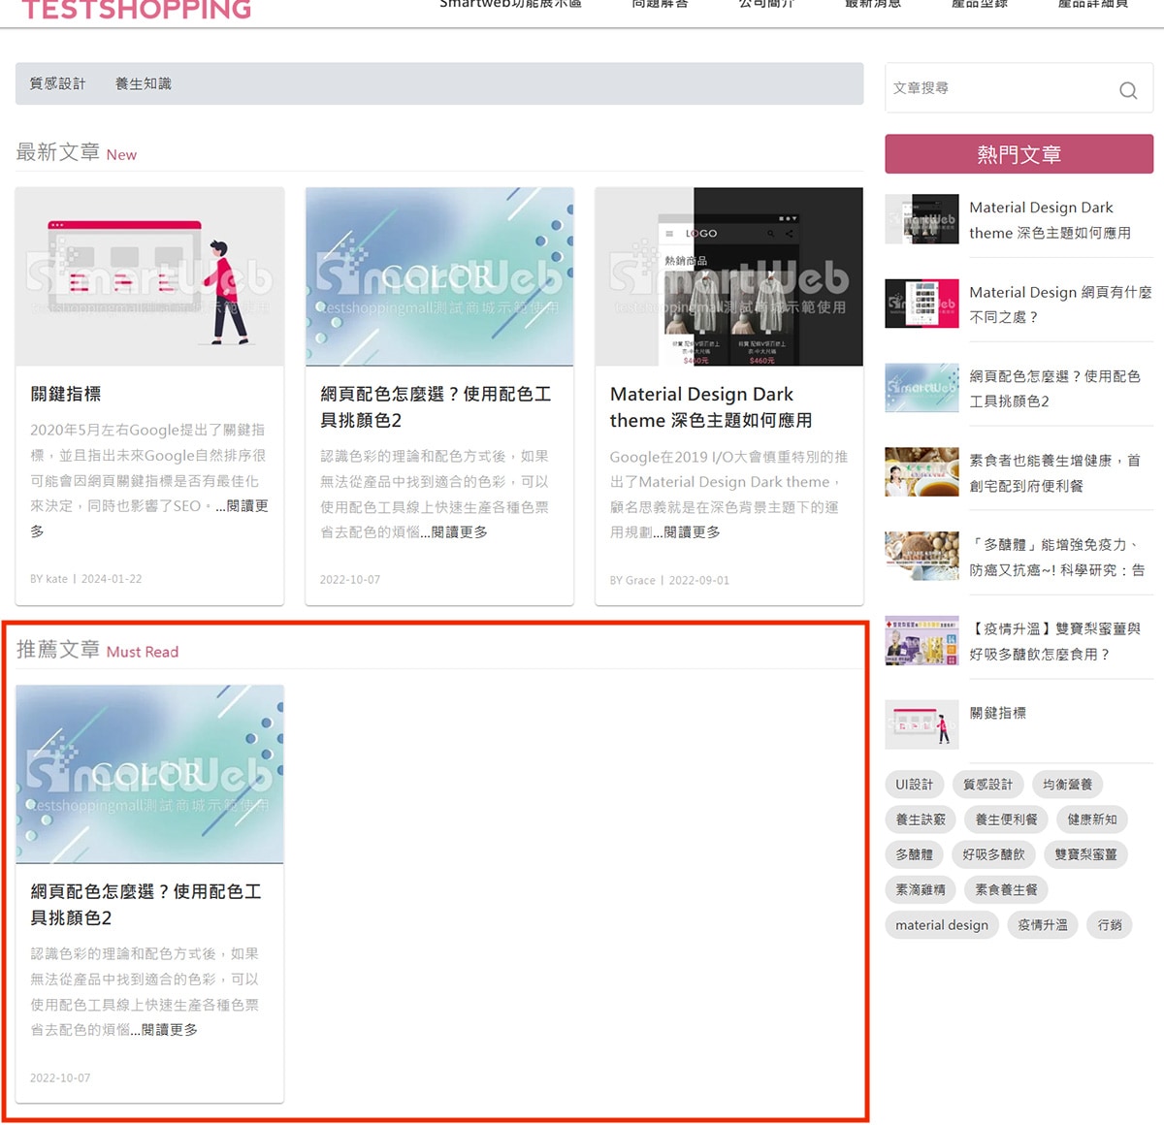
Task: Open the 養生知識 category tab
Action: pyautogui.click(x=144, y=84)
